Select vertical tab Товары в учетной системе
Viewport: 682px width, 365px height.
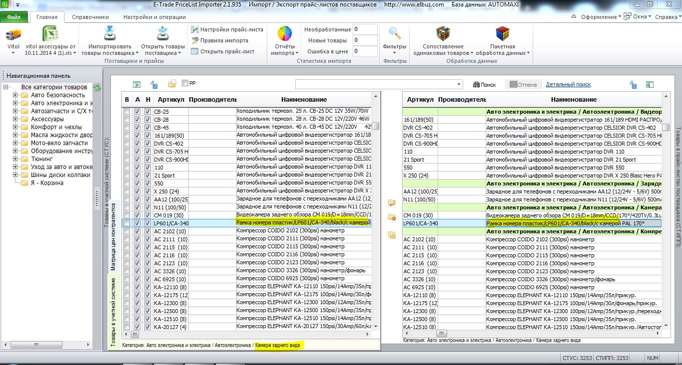click(113, 312)
